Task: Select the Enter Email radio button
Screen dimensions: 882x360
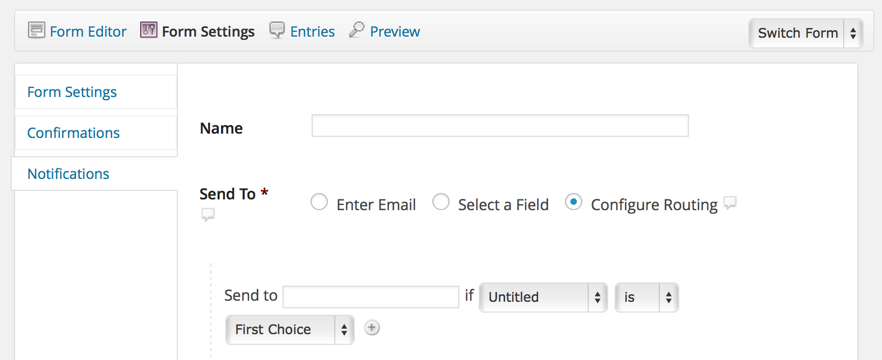Action: click(319, 202)
